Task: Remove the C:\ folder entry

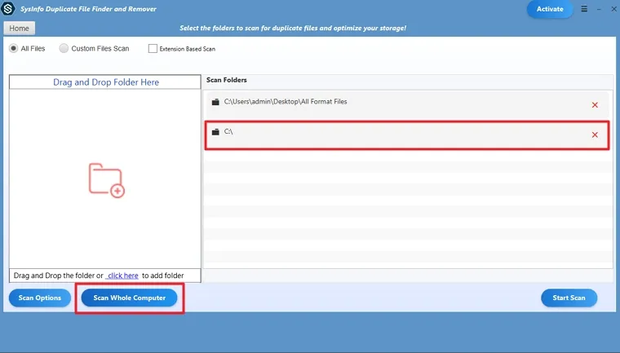Action: pyautogui.click(x=595, y=135)
